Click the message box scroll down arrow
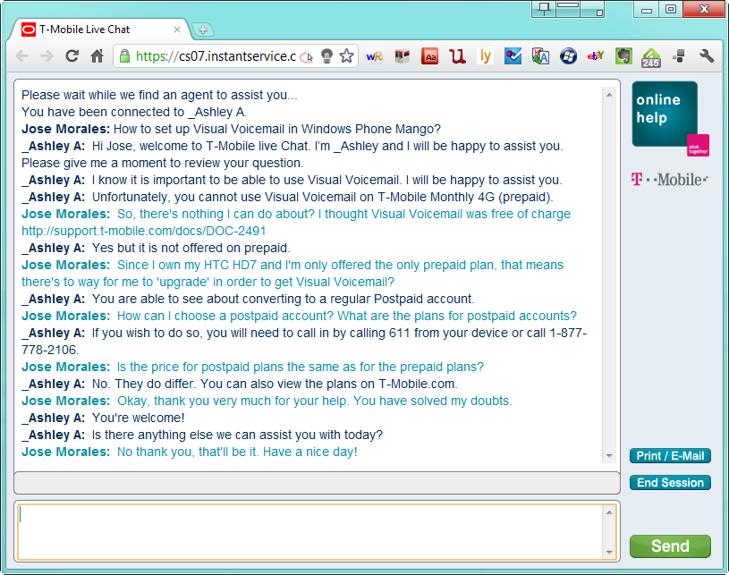This screenshot has height=575, width=729. 609,553
